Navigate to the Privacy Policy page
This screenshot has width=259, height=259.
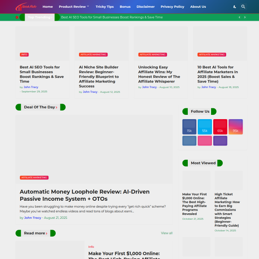(172, 7)
